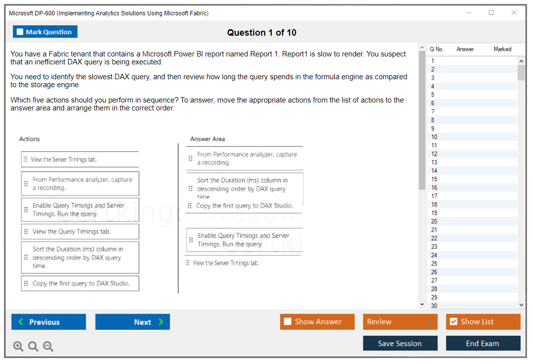Click the drag handle beside Sort the Duration (ms) action
This screenshot has height=364, width=533.
tap(26, 257)
